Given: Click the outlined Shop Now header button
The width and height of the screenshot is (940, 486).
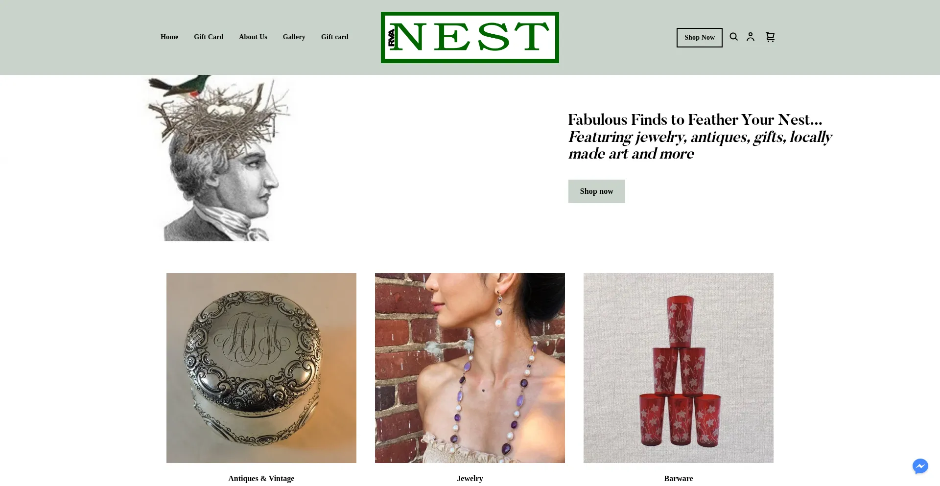Looking at the screenshot, I should [x=699, y=37].
